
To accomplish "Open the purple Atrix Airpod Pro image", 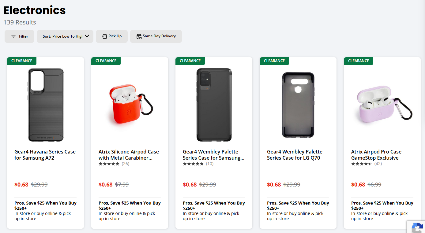I will tap(382, 105).
